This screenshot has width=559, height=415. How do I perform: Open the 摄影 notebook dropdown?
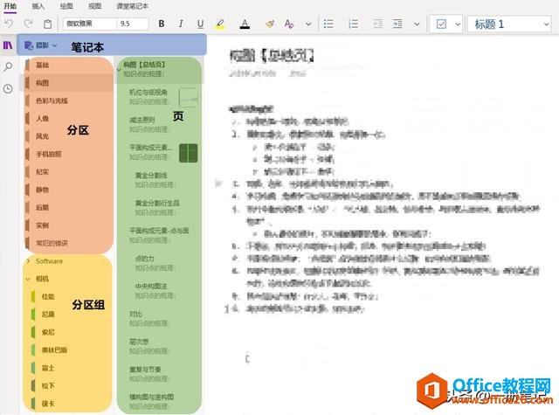point(41,45)
